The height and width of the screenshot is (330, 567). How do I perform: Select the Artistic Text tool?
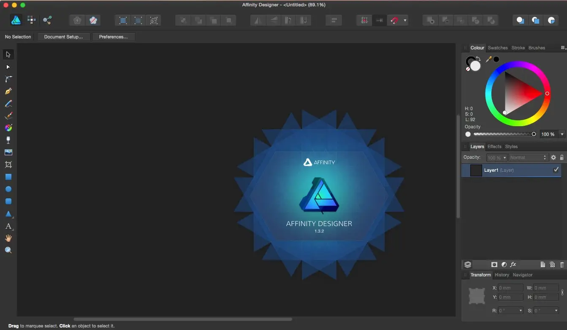8,226
